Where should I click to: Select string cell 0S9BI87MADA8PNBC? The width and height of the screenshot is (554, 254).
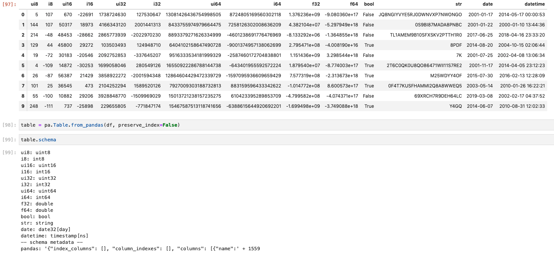[439, 24]
